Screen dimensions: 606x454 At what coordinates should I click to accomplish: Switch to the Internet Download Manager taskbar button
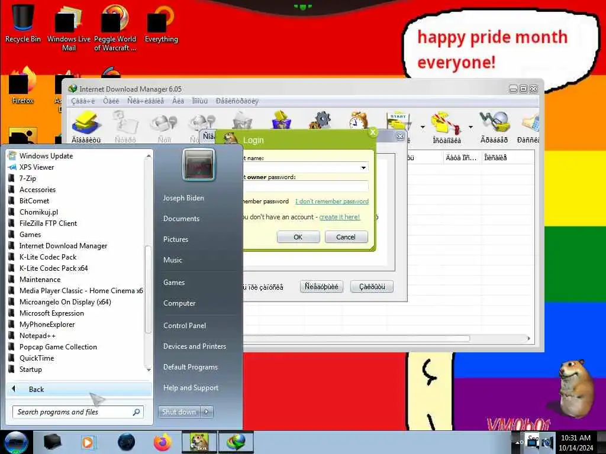(x=236, y=442)
